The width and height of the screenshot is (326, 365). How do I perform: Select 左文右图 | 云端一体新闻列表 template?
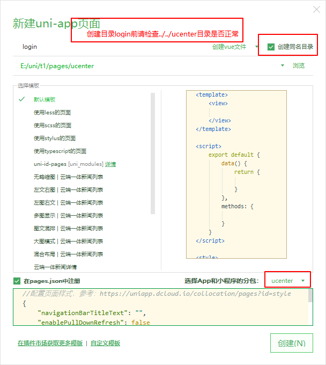(x=68, y=190)
